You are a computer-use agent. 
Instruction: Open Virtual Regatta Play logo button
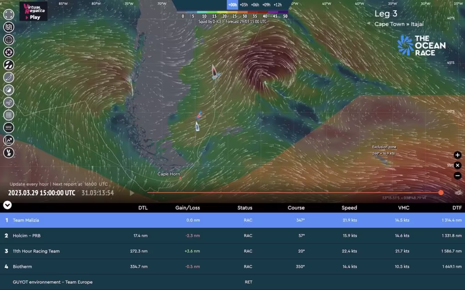pyautogui.click(x=34, y=11)
